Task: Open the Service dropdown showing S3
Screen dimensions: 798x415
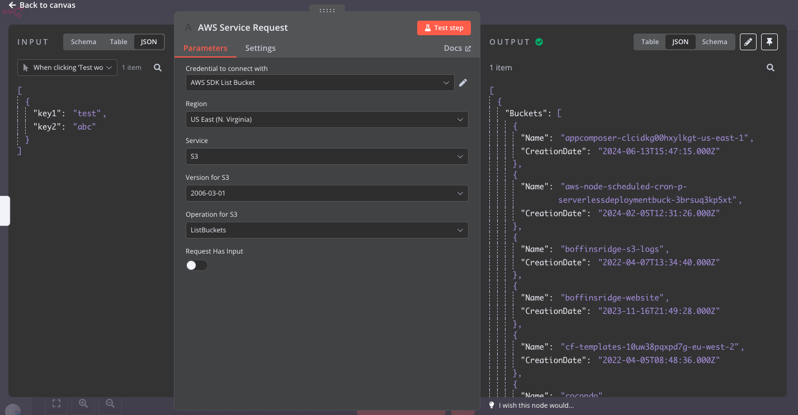Action: (x=327, y=156)
